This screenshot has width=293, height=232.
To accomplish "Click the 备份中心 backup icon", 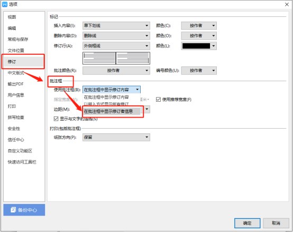I will click(x=13, y=210).
